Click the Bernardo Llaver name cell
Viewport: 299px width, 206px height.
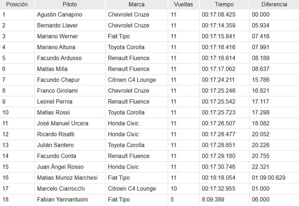point(70,26)
